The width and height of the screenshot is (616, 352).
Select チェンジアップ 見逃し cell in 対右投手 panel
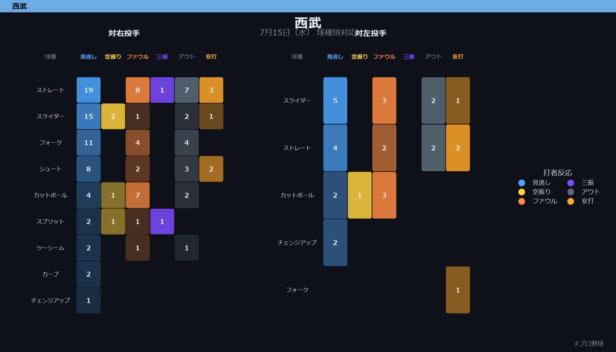tap(89, 301)
